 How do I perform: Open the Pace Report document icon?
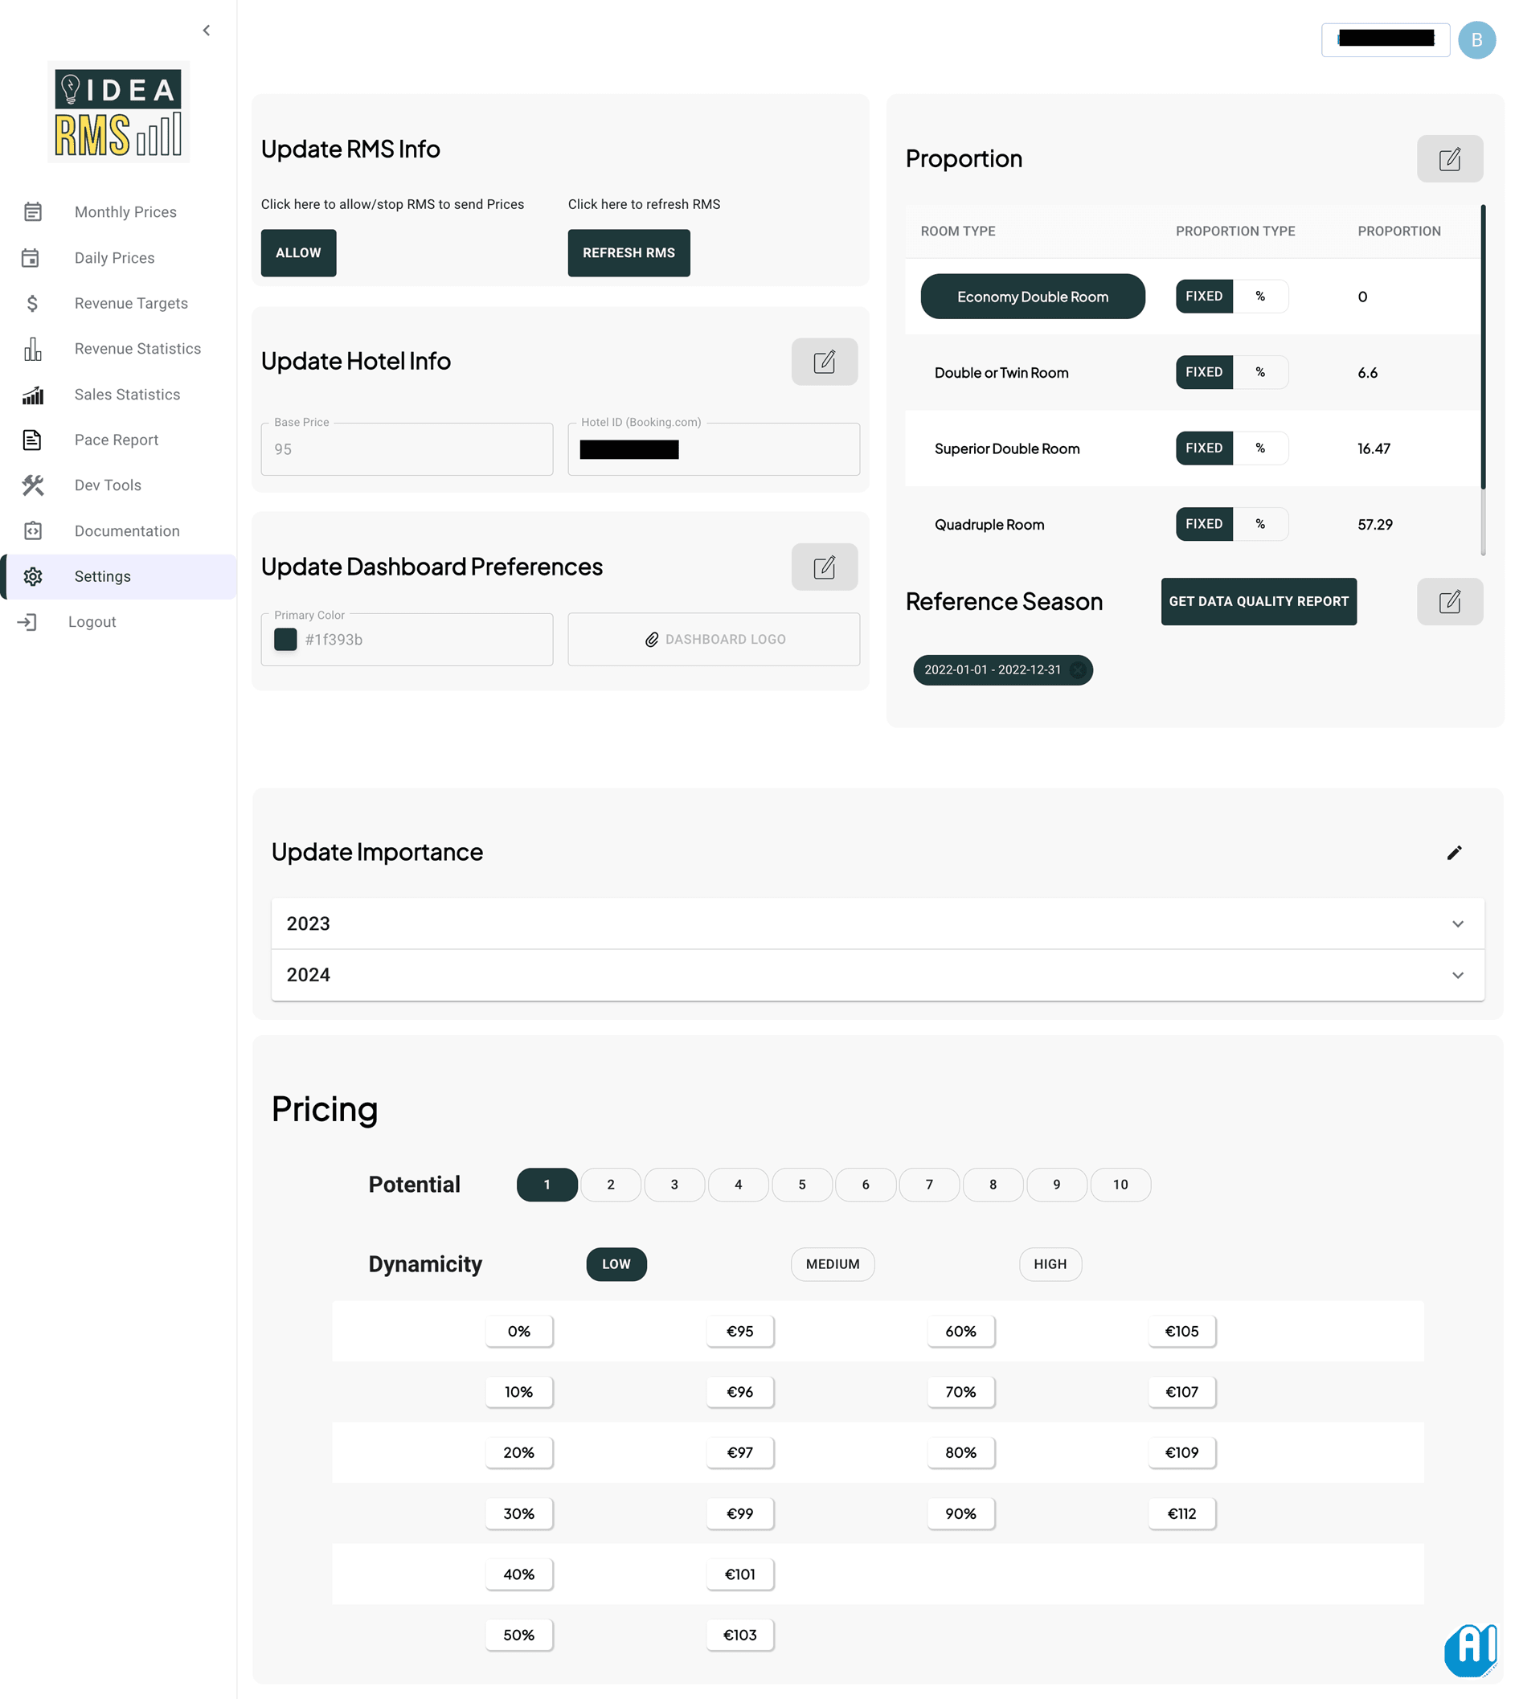(34, 440)
